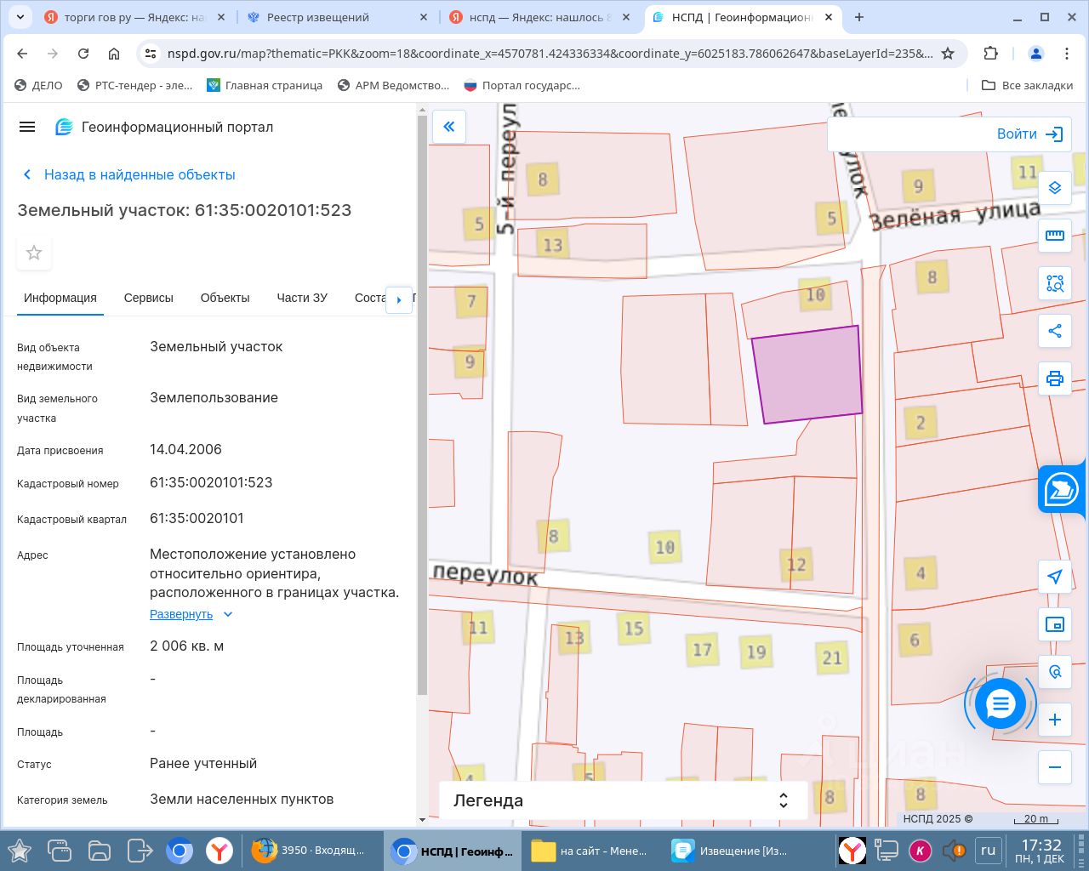Select the ruler measurement tool
Viewport: 1089px width, 871px height.
[x=1055, y=236]
